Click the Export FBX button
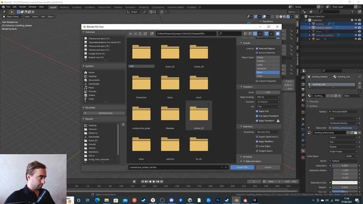Viewport: 363px width, 204px height. [242, 167]
